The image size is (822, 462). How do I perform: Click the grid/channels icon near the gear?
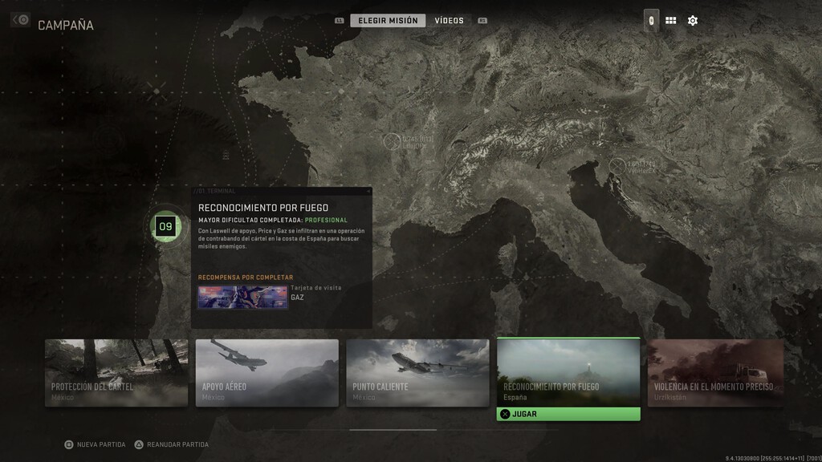(x=673, y=20)
